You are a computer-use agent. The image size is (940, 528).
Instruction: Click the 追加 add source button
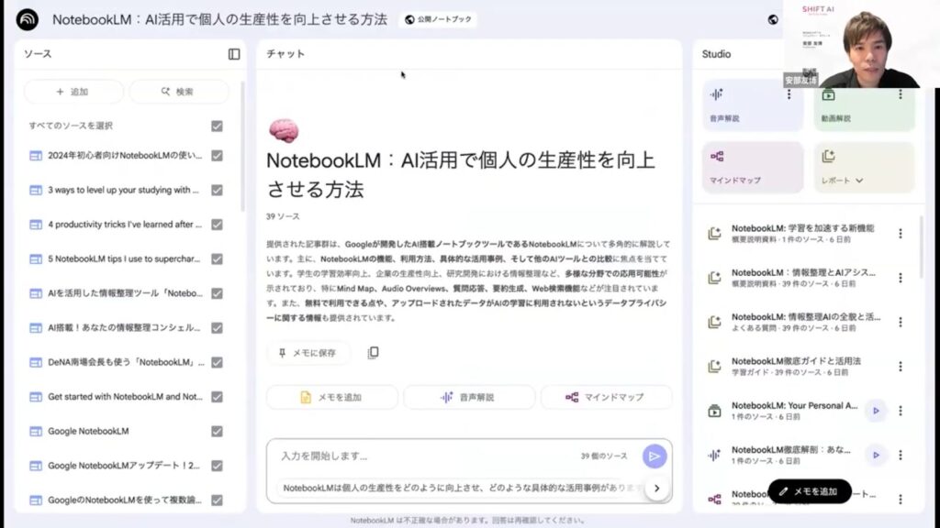pyautogui.click(x=73, y=92)
